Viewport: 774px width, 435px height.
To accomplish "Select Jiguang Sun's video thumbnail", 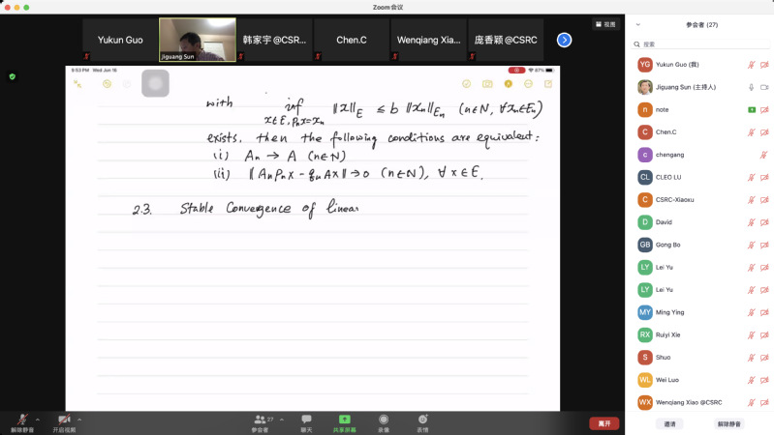I will coord(197,40).
